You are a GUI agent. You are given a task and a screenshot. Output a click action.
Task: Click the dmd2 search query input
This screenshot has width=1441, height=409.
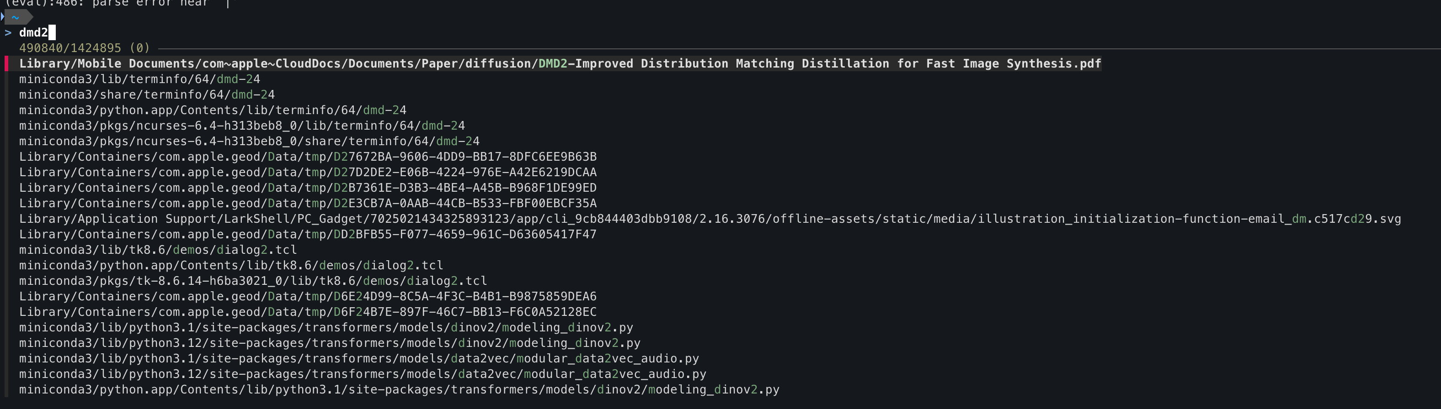[x=33, y=33]
